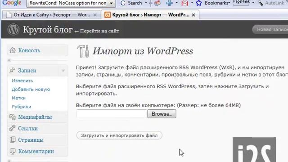The height and width of the screenshot is (162, 288).
Task: Click the file path input field
Action: [112, 114]
